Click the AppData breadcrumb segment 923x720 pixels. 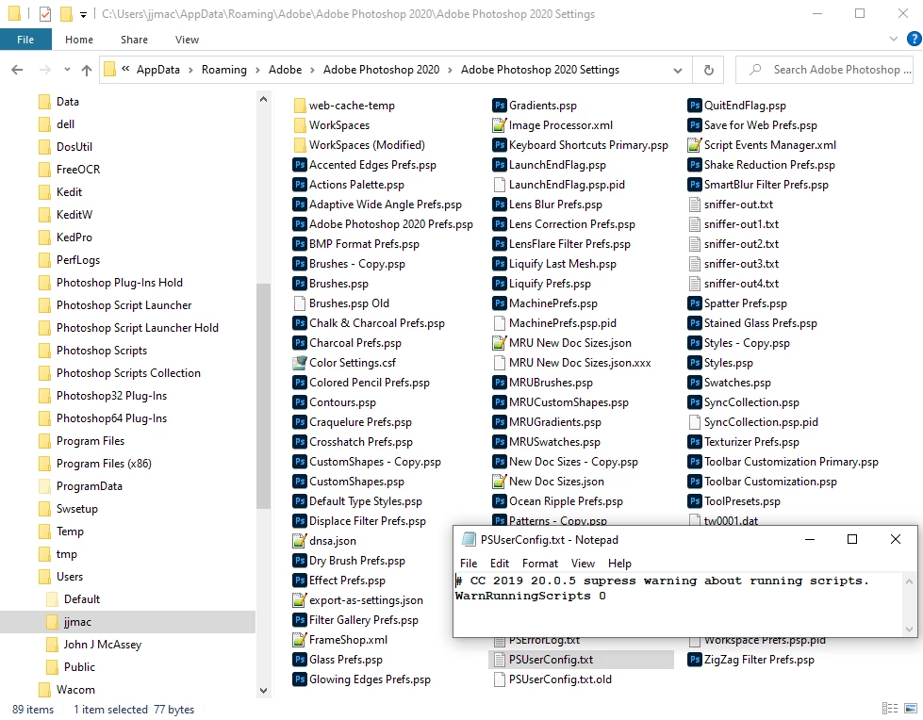[x=157, y=70]
